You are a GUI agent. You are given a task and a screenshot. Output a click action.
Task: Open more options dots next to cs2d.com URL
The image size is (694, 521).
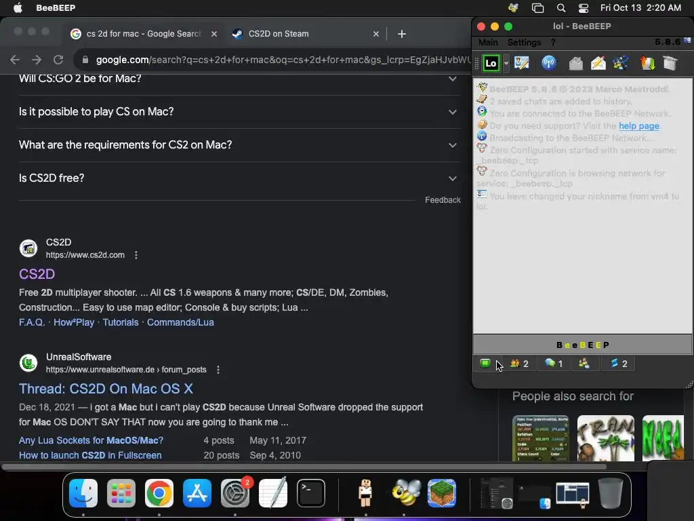(136, 255)
